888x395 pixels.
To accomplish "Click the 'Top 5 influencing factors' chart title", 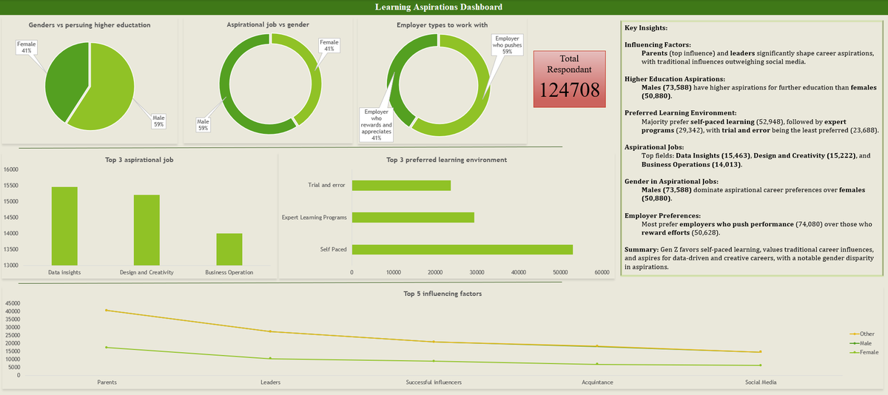I will pyautogui.click(x=443, y=294).
